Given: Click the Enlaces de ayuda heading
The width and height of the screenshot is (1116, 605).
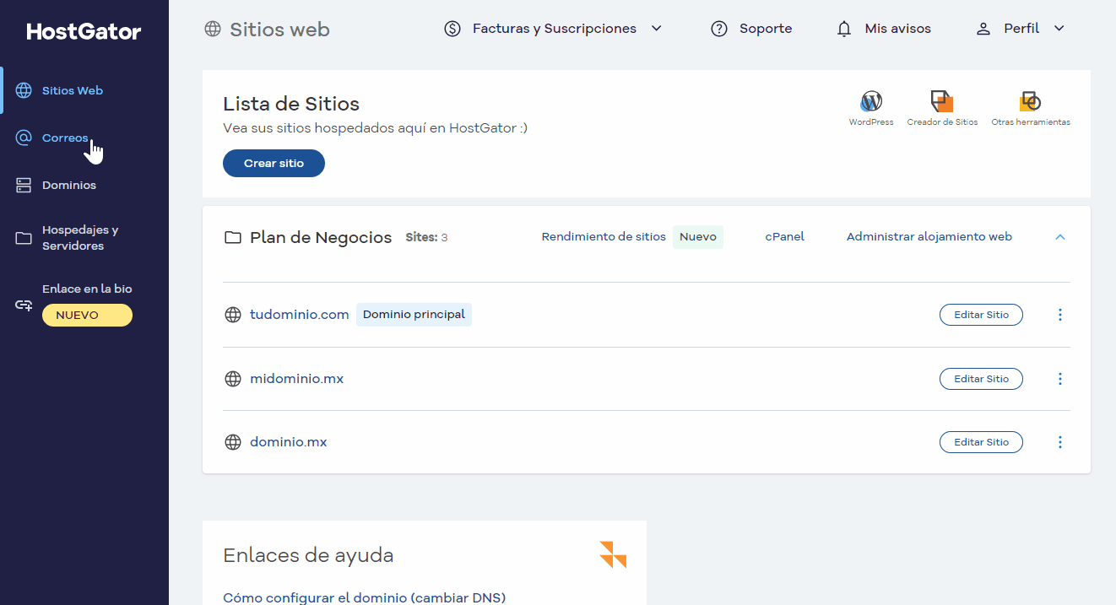Looking at the screenshot, I should click(308, 555).
